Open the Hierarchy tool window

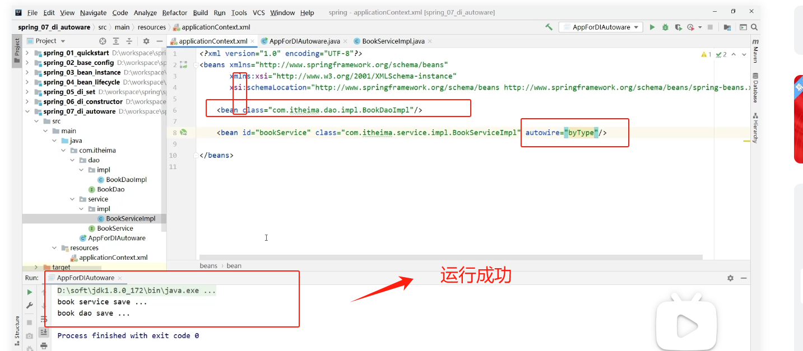pos(755,128)
